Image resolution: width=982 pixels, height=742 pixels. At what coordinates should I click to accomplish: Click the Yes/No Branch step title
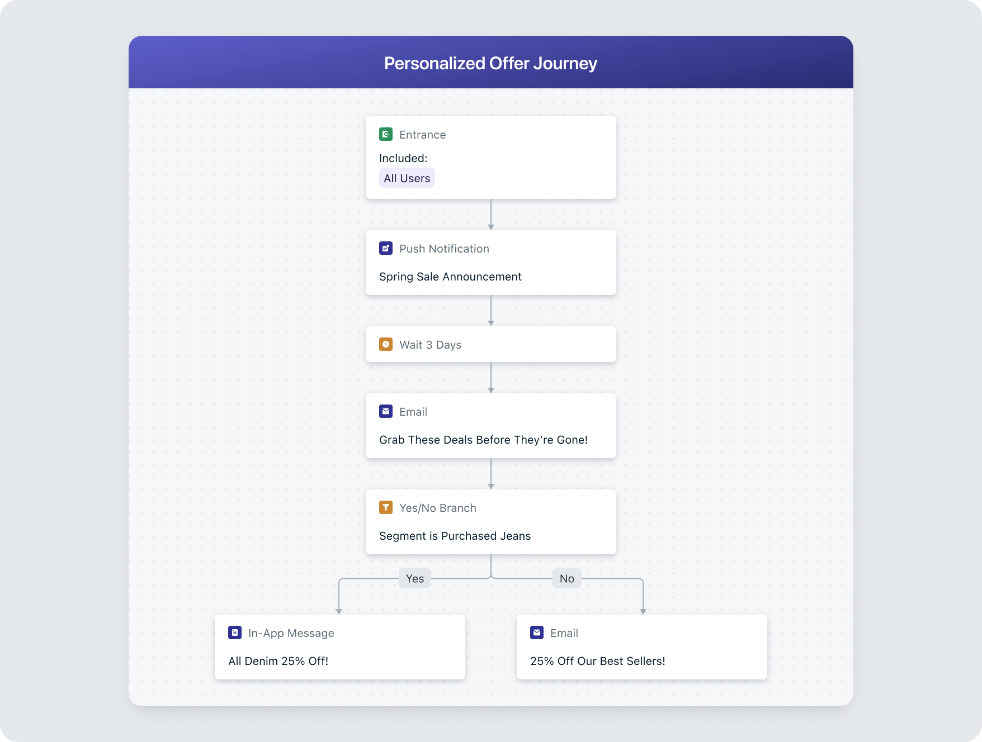[437, 508]
